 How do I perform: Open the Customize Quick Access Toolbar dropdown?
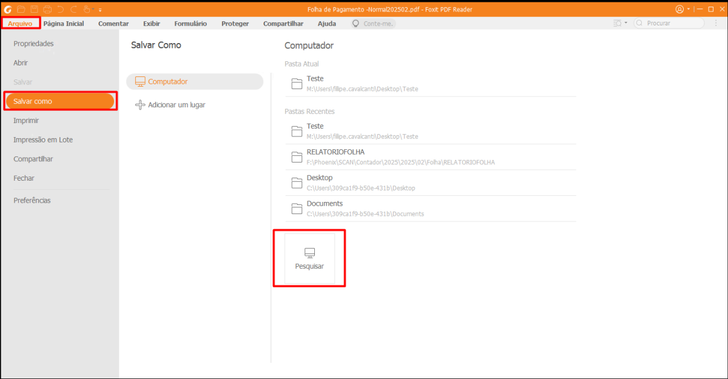[x=99, y=10]
